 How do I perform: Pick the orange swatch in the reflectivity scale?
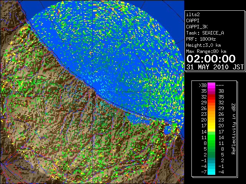(211, 108)
